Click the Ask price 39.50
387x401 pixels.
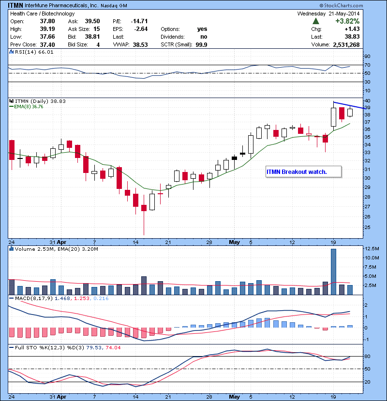(92, 21)
